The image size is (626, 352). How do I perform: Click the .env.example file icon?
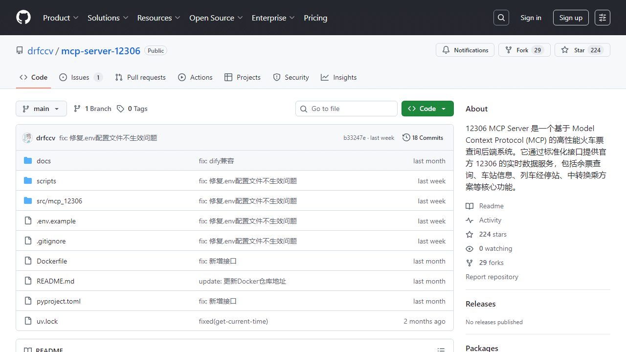click(x=28, y=221)
